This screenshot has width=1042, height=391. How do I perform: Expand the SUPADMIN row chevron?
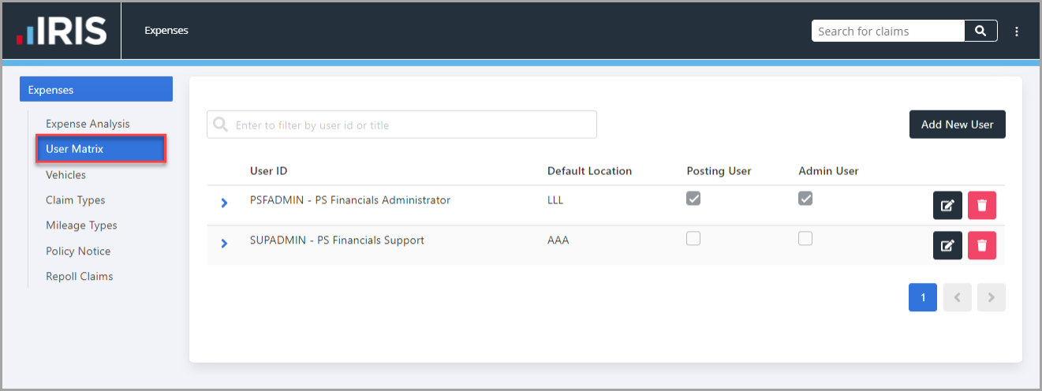[224, 244]
